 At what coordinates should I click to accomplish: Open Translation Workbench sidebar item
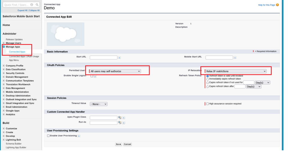pos(18,84)
